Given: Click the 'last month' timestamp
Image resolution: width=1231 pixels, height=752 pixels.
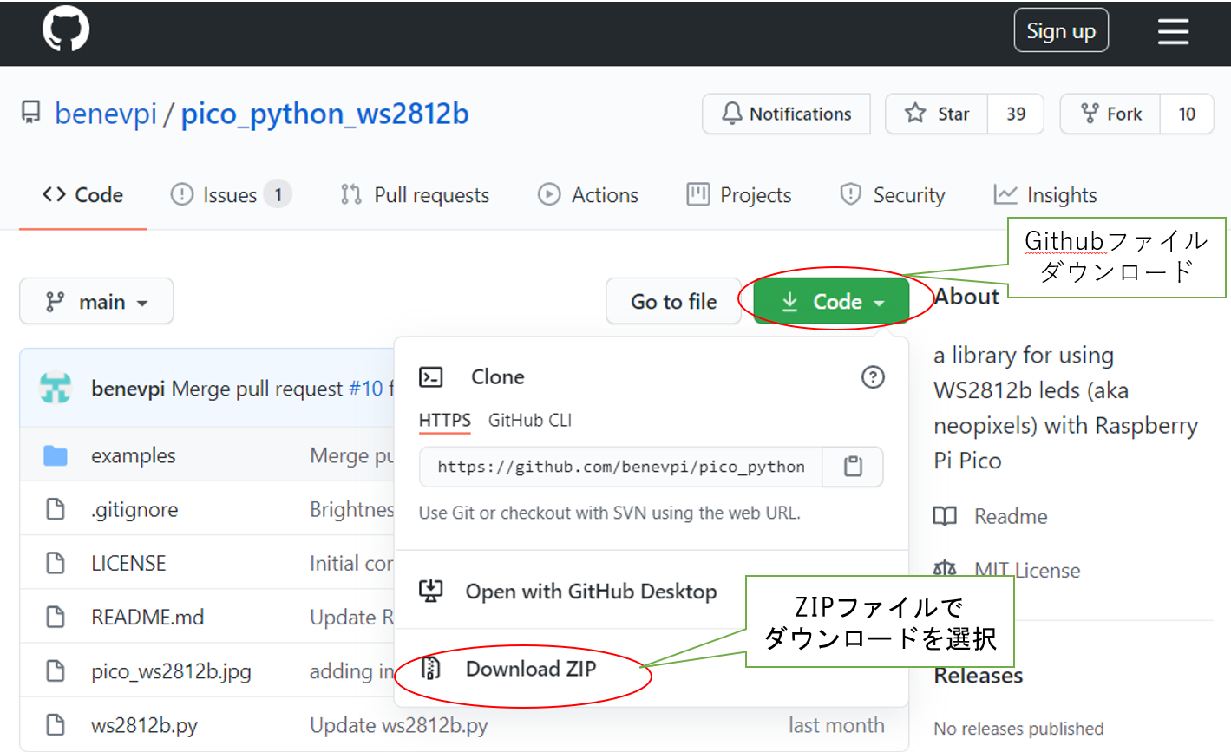Looking at the screenshot, I should coord(836,725).
